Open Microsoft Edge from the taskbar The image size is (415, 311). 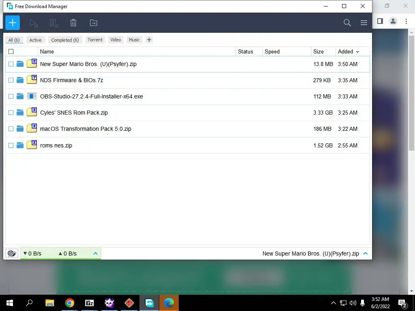pyautogui.click(x=169, y=303)
